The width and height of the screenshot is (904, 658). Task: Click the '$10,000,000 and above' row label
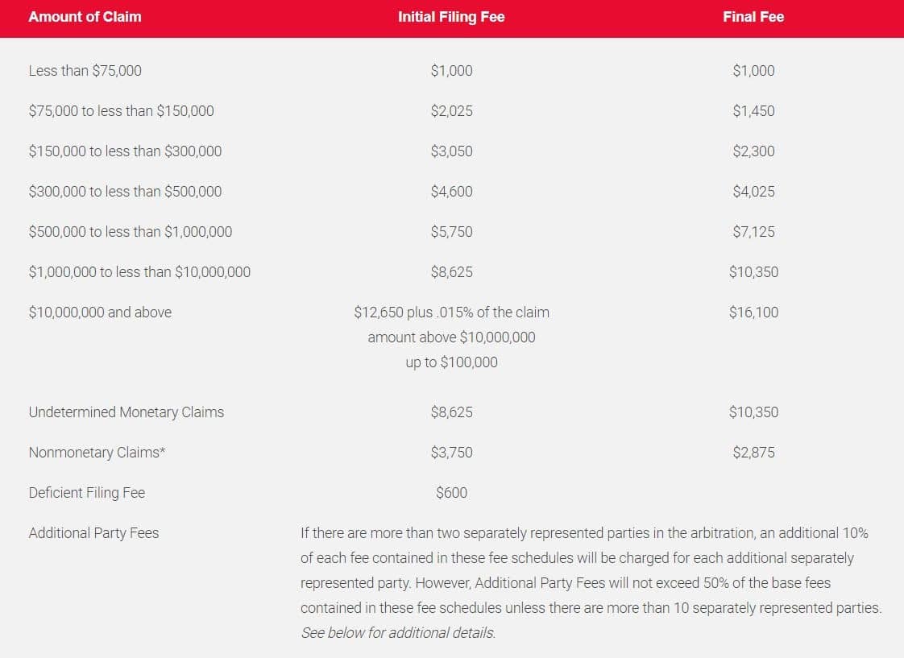pyautogui.click(x=101, y=312)
